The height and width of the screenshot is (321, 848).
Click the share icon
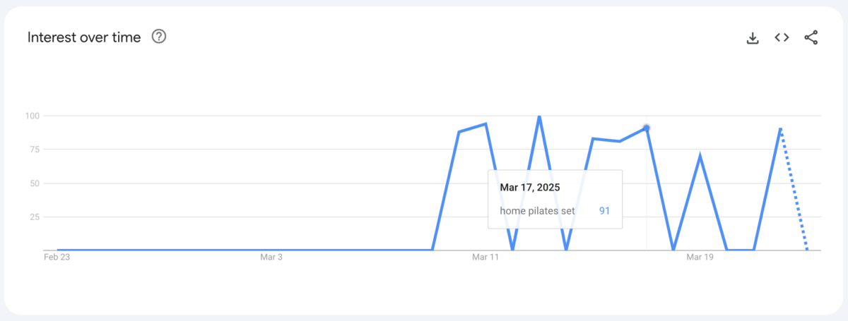tap(811, 38)
